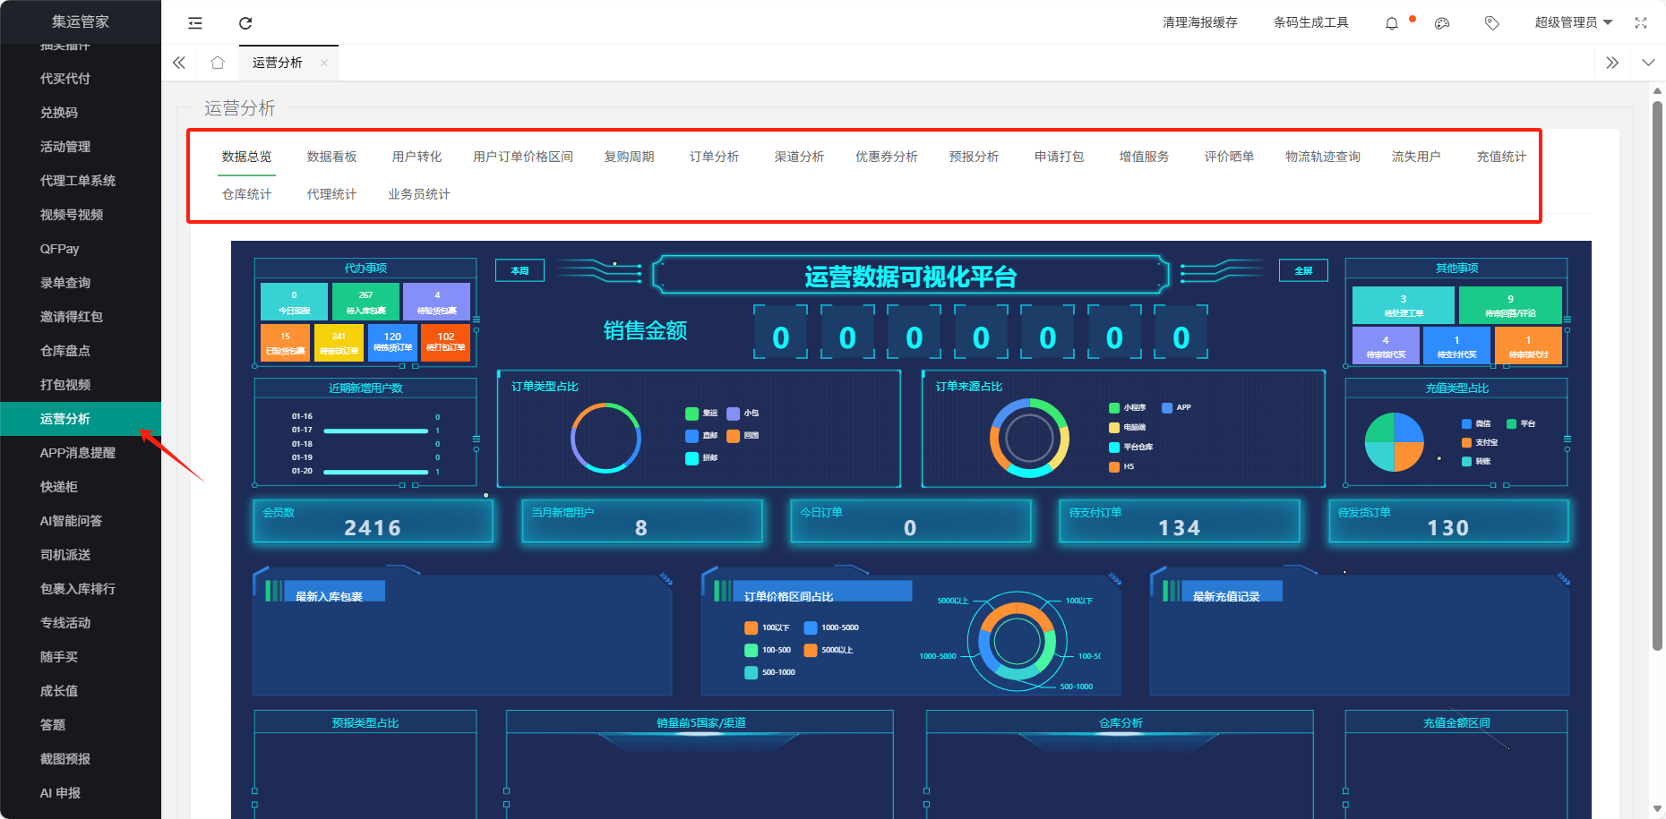The height and width of the screenshot is (819, 1666).
Task: Open the 申请打包 tab
Action: [1059, 157]
